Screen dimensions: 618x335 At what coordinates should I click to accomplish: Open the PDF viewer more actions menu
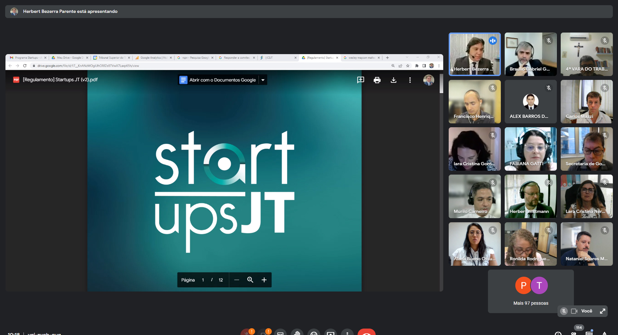[x=410, y=80]
